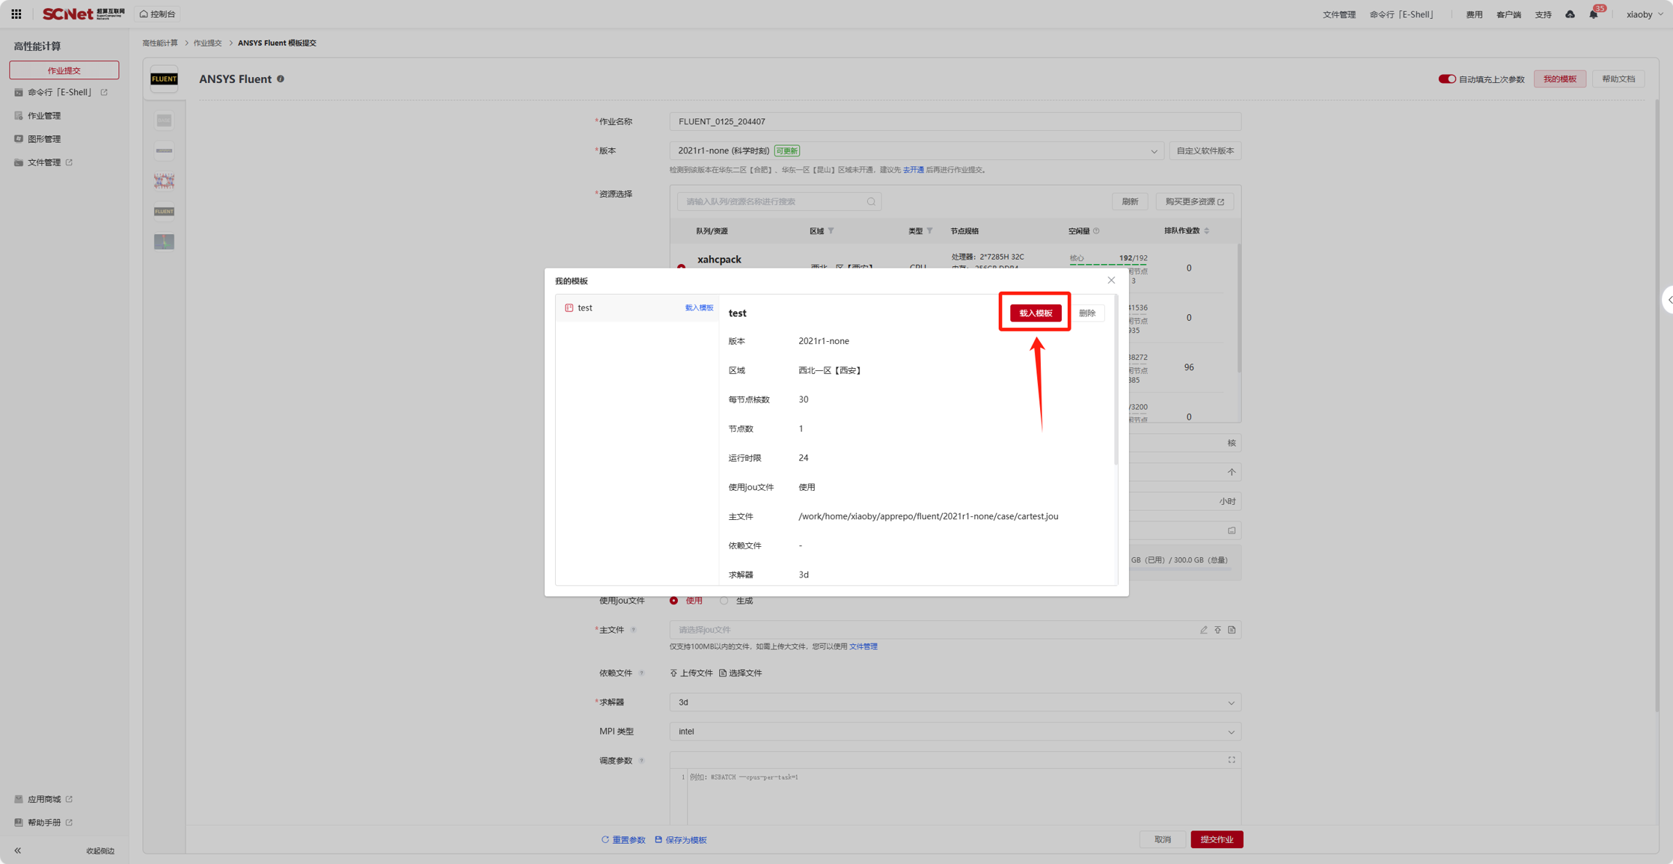1673x864 pixels.
Task: Click the fullscreen icon of scheduling parameters editor
Action: tap(1232, 760)
